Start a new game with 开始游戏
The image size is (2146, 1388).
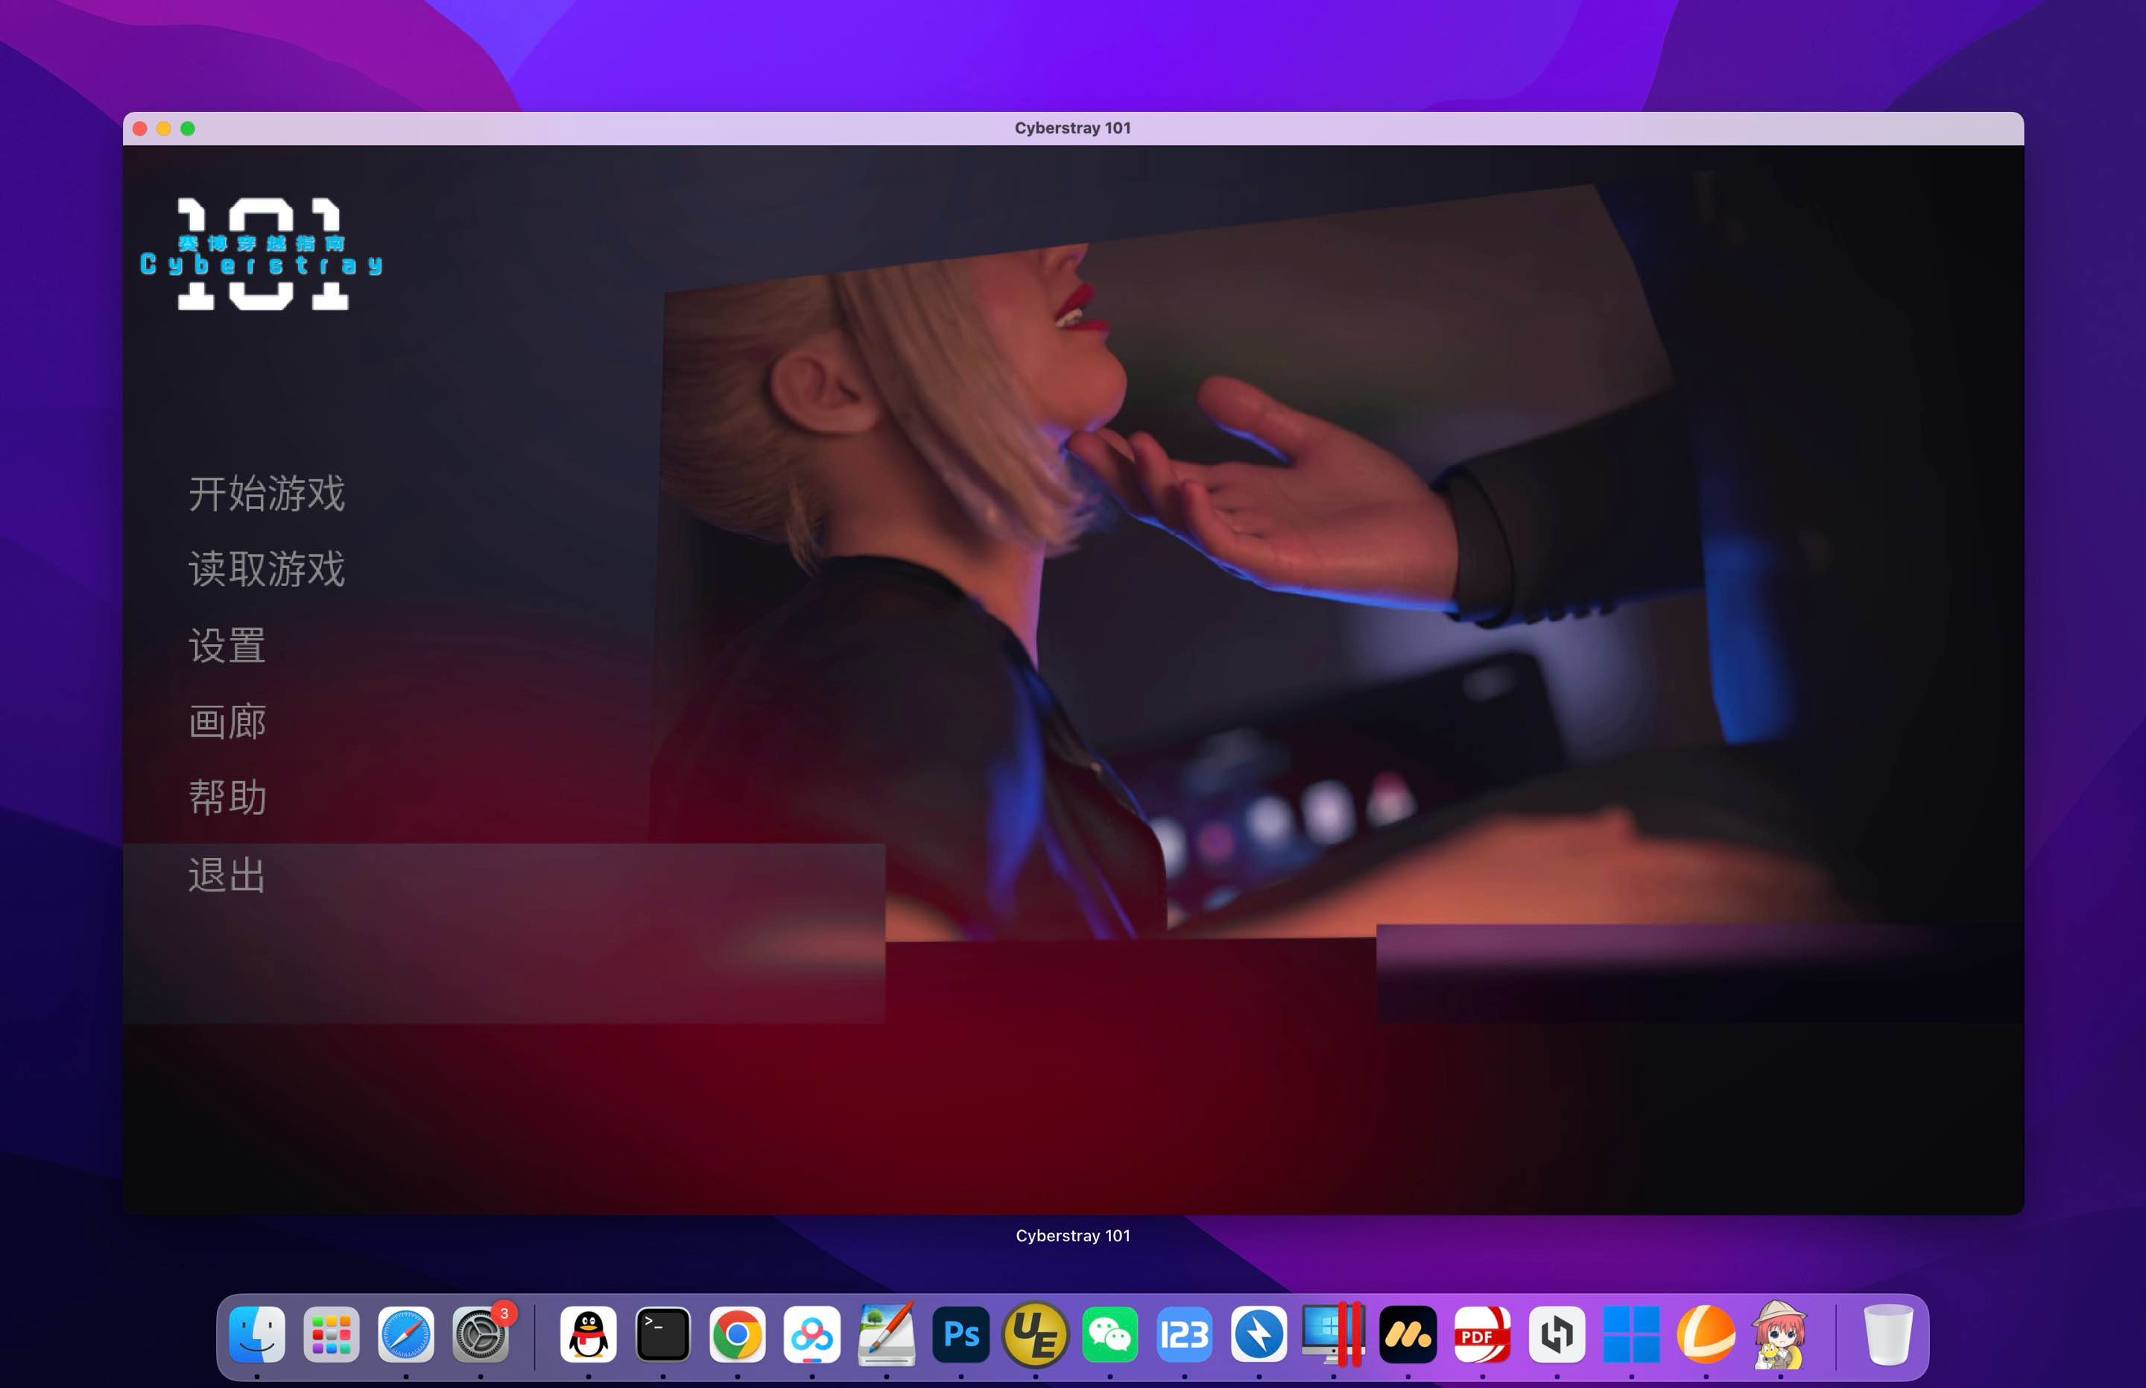267,493
